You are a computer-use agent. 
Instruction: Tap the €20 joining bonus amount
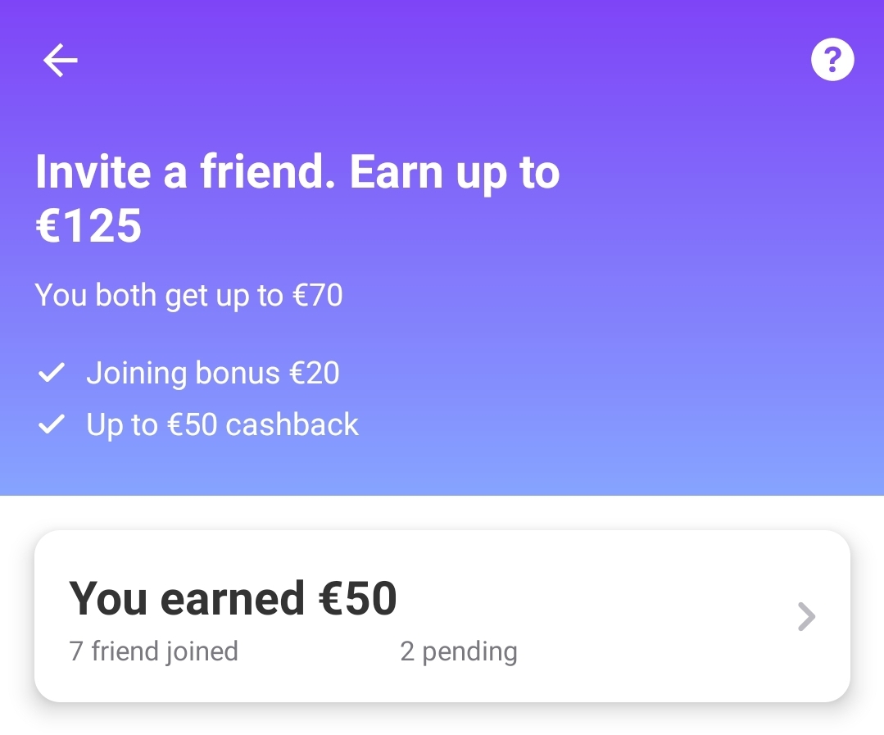tap(314, 374)
